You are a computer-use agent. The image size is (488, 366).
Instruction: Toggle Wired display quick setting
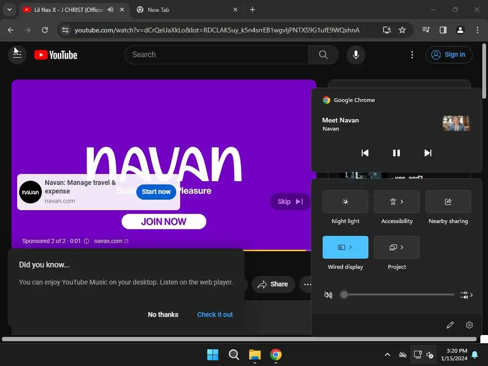tap(346, 247)
